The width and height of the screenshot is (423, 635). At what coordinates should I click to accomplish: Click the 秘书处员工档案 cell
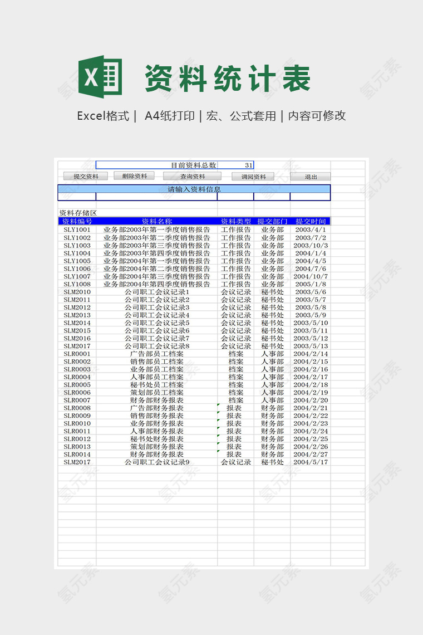156,384
